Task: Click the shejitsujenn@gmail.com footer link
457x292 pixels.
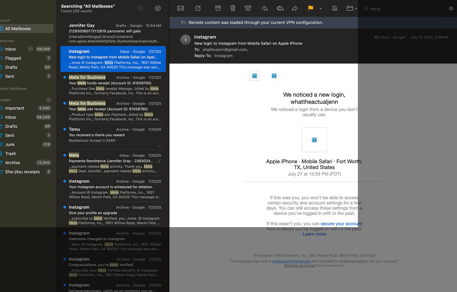Action: [292, 261]
